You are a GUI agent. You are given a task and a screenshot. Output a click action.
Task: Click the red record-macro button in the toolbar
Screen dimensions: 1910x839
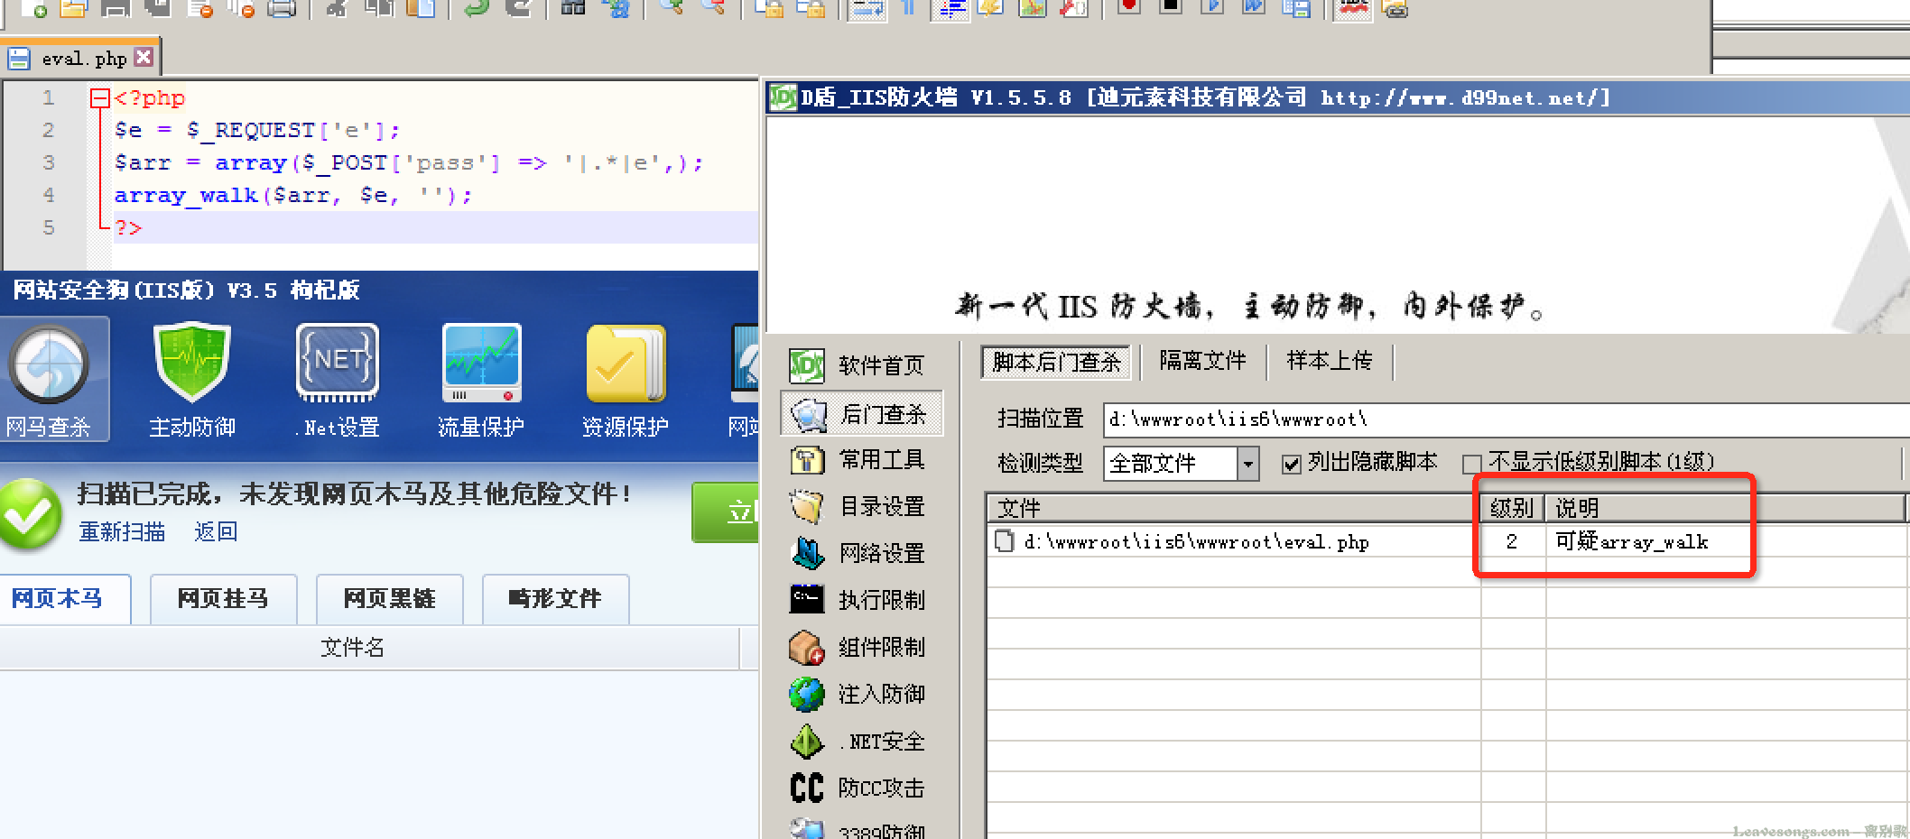[x=1128, y=7]
